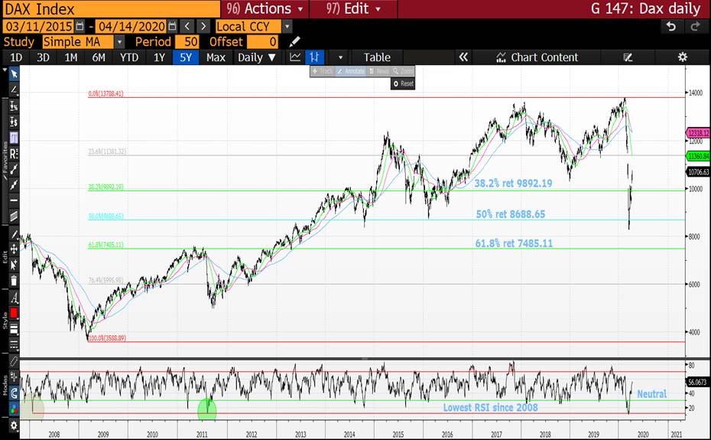The image size is (711, 440).
Task: Choose the two-point line segment tool
Action: (x=14, y=169)
